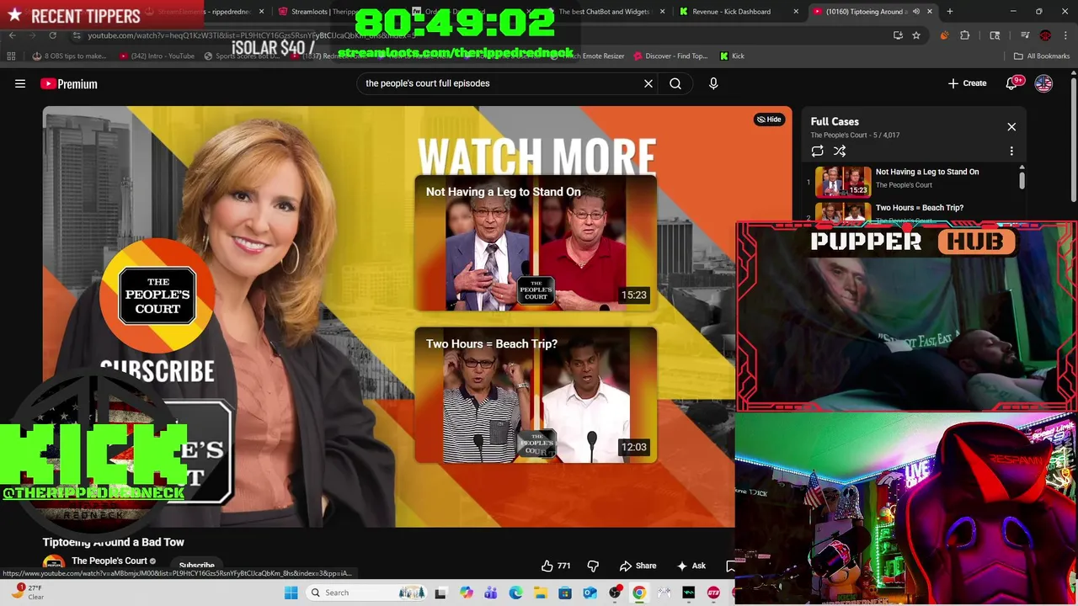Start voice search with the microphone

point(713,83)
